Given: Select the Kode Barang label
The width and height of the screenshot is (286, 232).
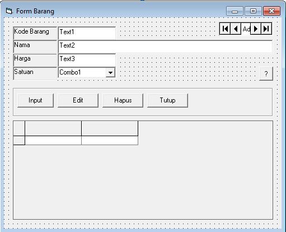Looking at the screenshot, I should pos(35,33).
